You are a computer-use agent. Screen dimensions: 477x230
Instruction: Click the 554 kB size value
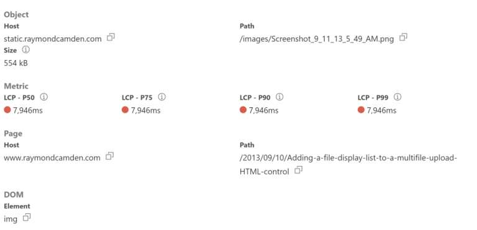pyautogui.click(x=16, y=63)
